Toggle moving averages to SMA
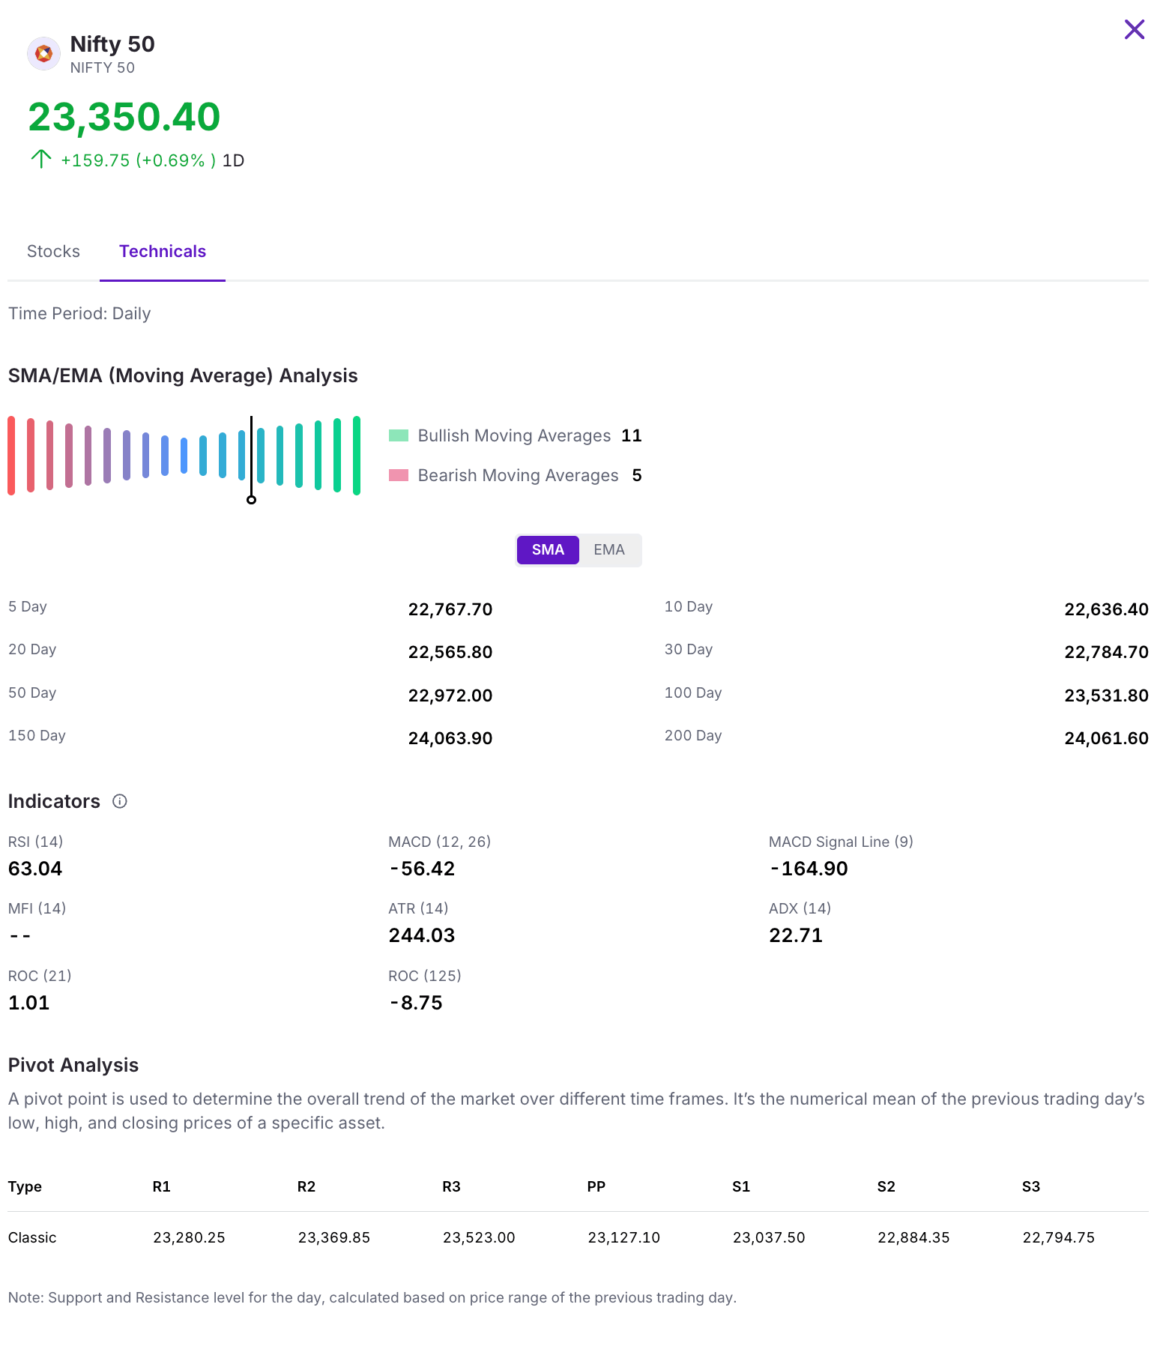The width and height of the screenshot is (1160, 1346). [x=548, y=550]
